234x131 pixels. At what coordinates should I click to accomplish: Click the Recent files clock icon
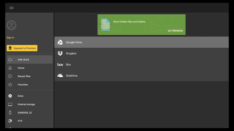10,76
